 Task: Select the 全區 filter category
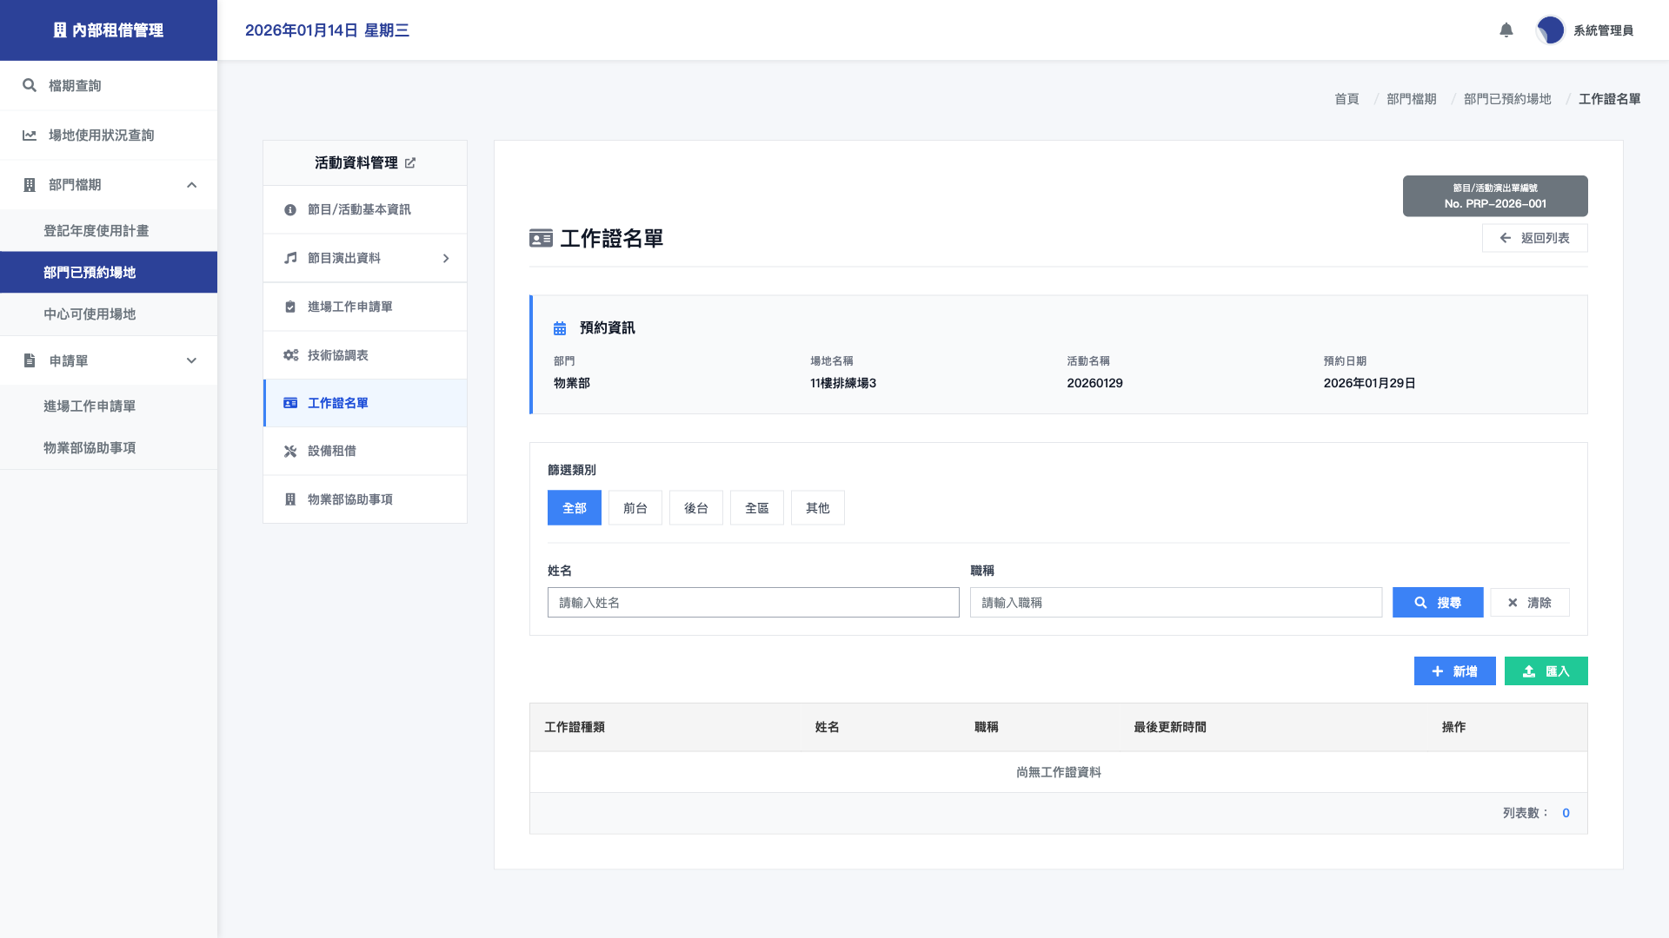click(x=756, y=508)
